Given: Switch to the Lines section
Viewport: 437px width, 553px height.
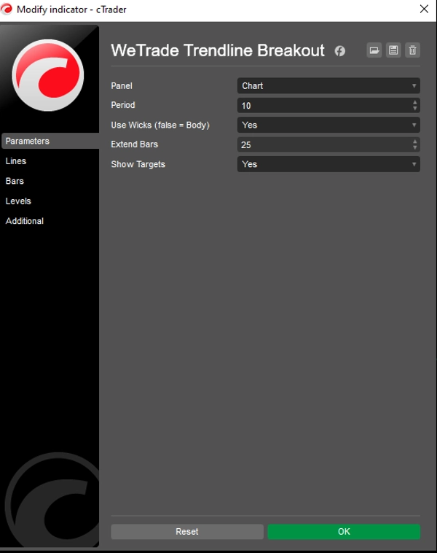Looking at the screenshot, I should click(x=16, y=161).
